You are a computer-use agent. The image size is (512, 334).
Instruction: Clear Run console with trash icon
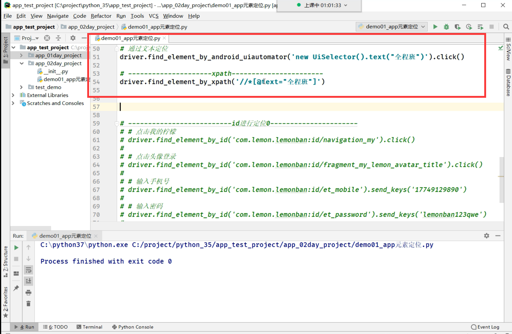point(28,304)
